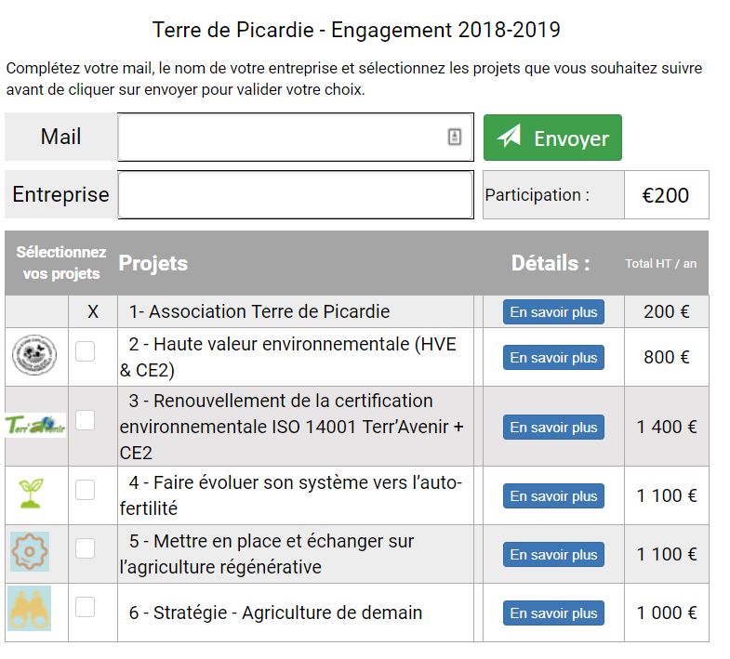Click the paper plane icon on Envoyer
Viewport: 730px width, 659px height.
(x=509, y=137)
